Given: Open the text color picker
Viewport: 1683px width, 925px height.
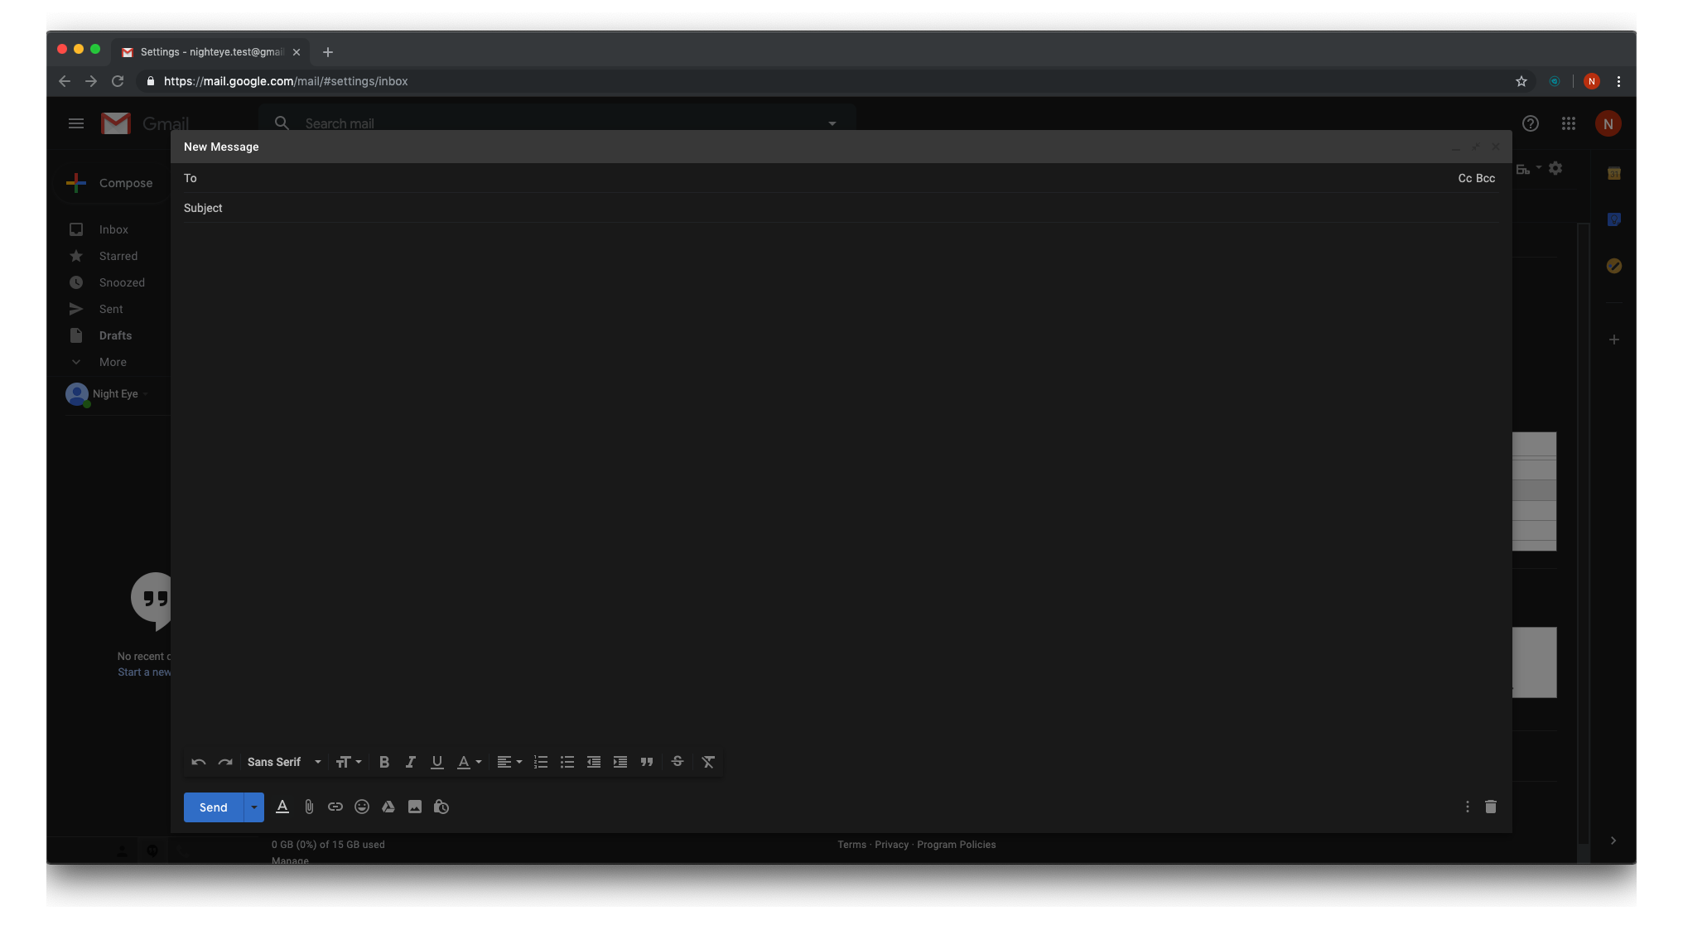Looking at the screenshot, I should coord(469,762).
